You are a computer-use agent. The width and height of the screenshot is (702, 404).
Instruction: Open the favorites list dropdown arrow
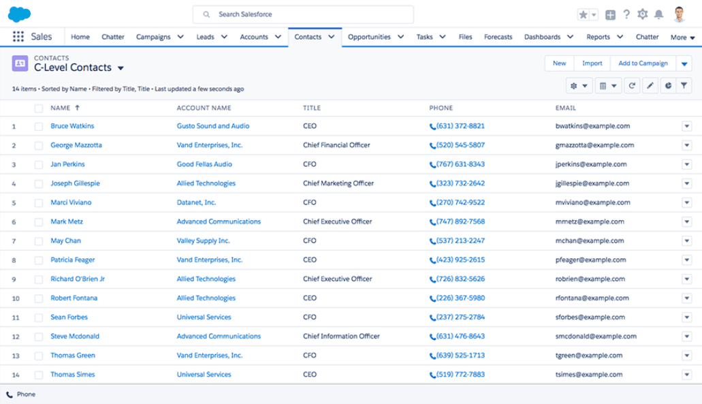pos(594,15)
